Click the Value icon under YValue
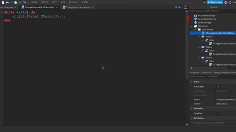 pos(206,51)
